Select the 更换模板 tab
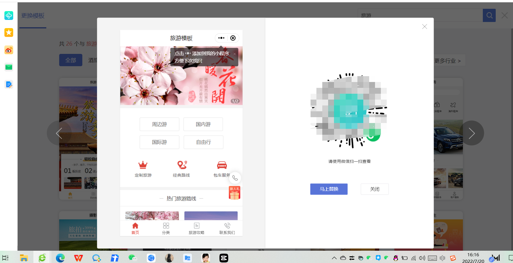This screenshot has height=263, width=513. click(x=33, y=16)
